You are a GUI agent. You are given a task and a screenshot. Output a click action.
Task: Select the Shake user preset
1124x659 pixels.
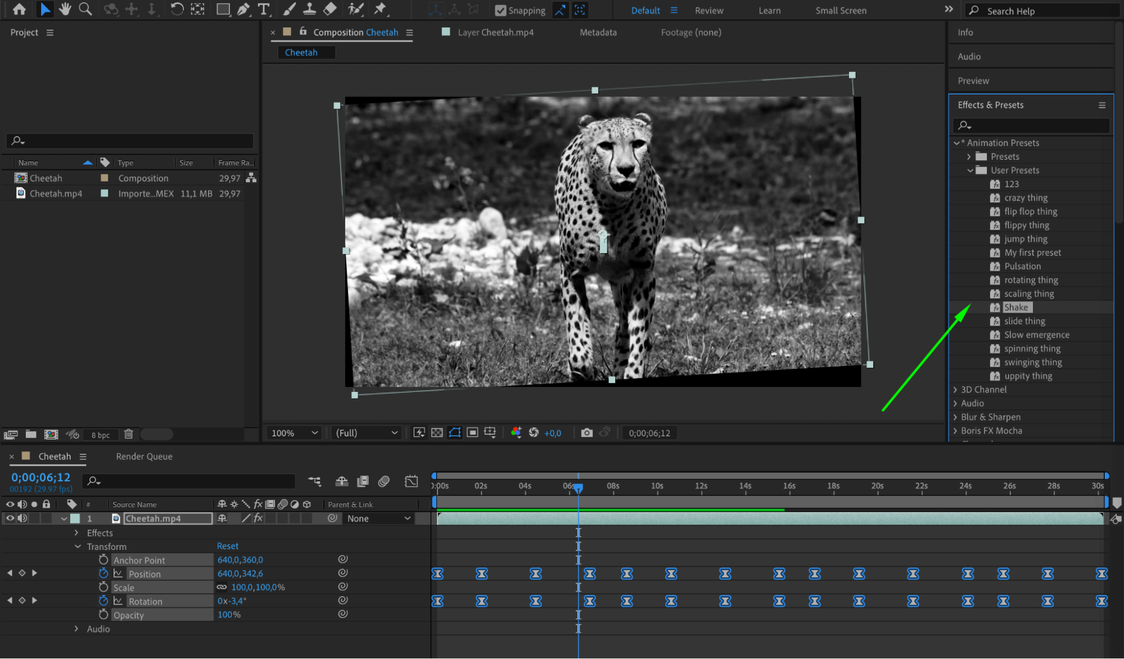pyautogui.click(x=1015, y=308)
